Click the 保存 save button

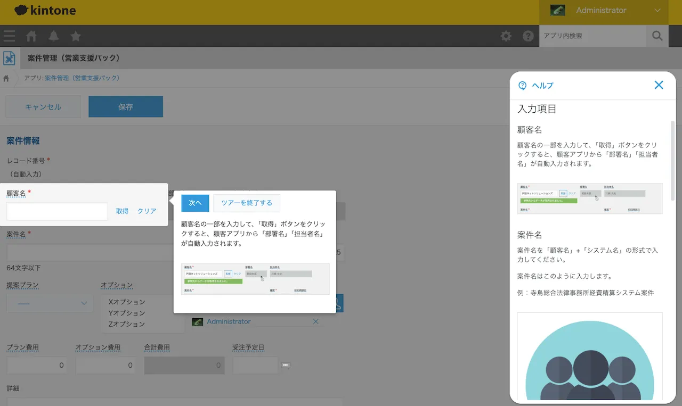coord(126,106)
